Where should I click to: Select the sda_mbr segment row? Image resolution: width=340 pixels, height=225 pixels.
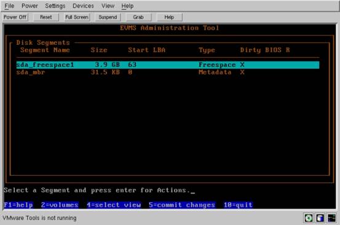point(168,72)
